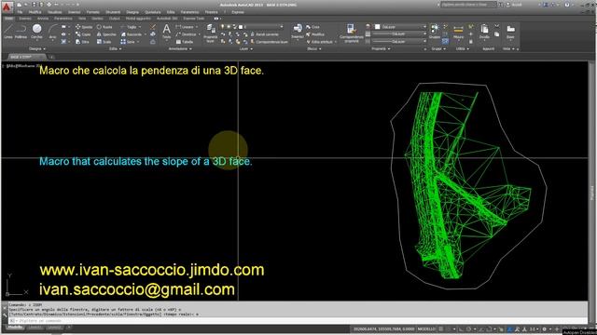Select the Cerchio circle tool
Viewport: 597px width, 335px height.
(37, 31)
